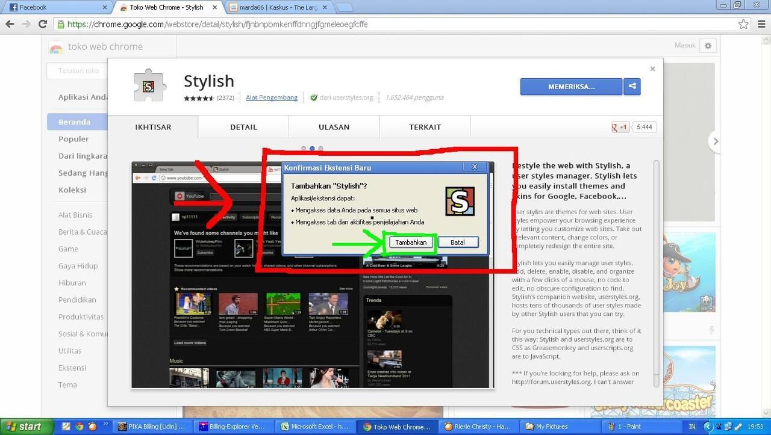Screen dimensions: 771x435
Task: Click the Stylish star rating
Action: point(199,98)
